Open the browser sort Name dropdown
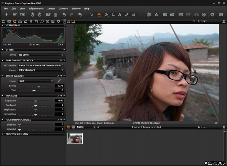The width and height of the screenshot is (227, 166). (86, 127)
